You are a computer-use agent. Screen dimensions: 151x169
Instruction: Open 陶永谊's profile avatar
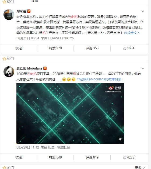pyautogui.click(x=9, y=15)
